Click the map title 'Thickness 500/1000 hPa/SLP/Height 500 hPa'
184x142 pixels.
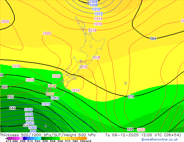(x=48, y=135)
